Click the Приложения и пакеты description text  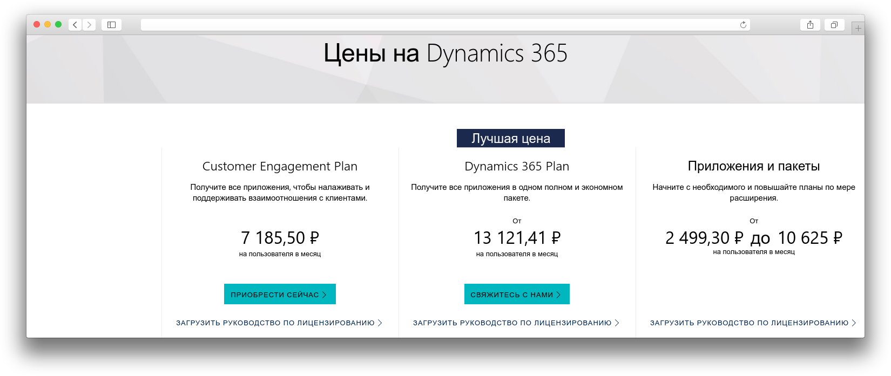(x=754, y=193)
